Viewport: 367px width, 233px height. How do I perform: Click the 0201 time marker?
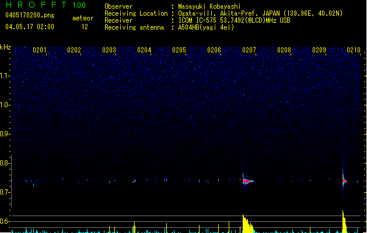(40, 50)
